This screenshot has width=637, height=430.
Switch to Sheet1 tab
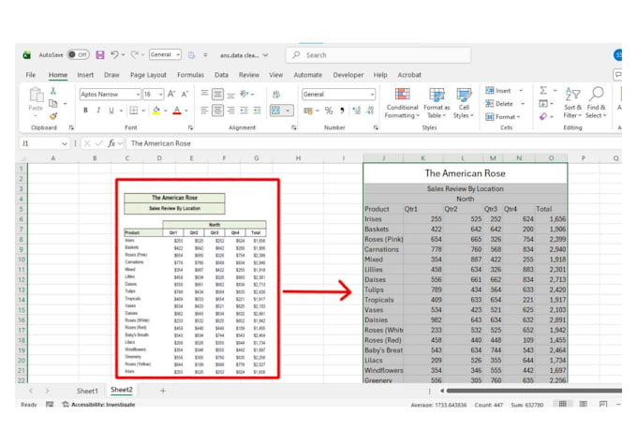87,391
